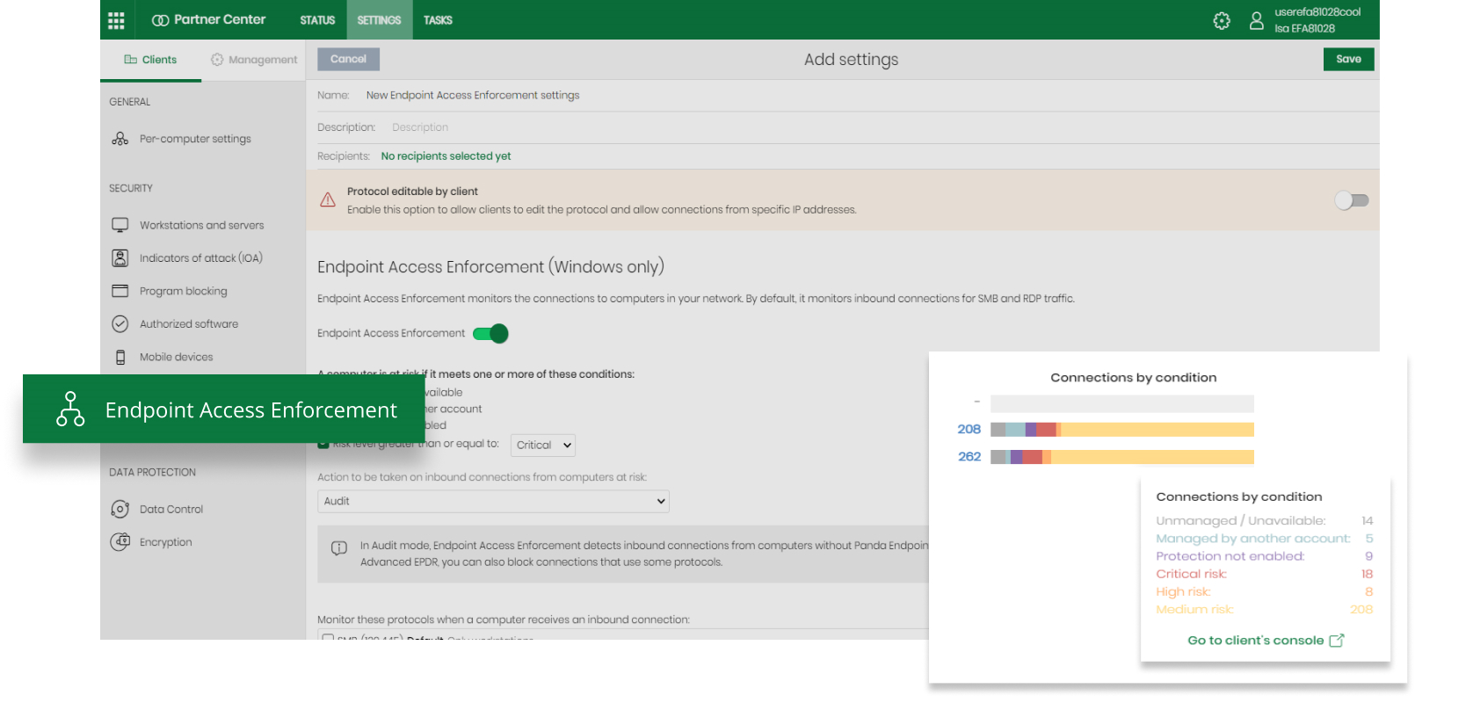Open Program blocking window icon
The height and width of the screenshot is (703, 1466).
pos(120,291)
